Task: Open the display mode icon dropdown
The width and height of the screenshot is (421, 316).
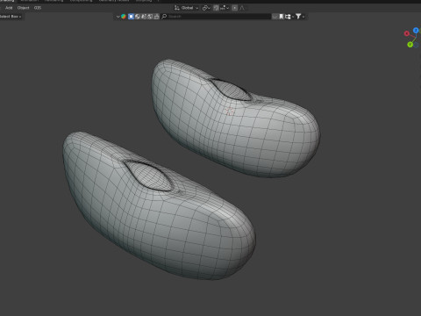Action: tap(289, 17)
